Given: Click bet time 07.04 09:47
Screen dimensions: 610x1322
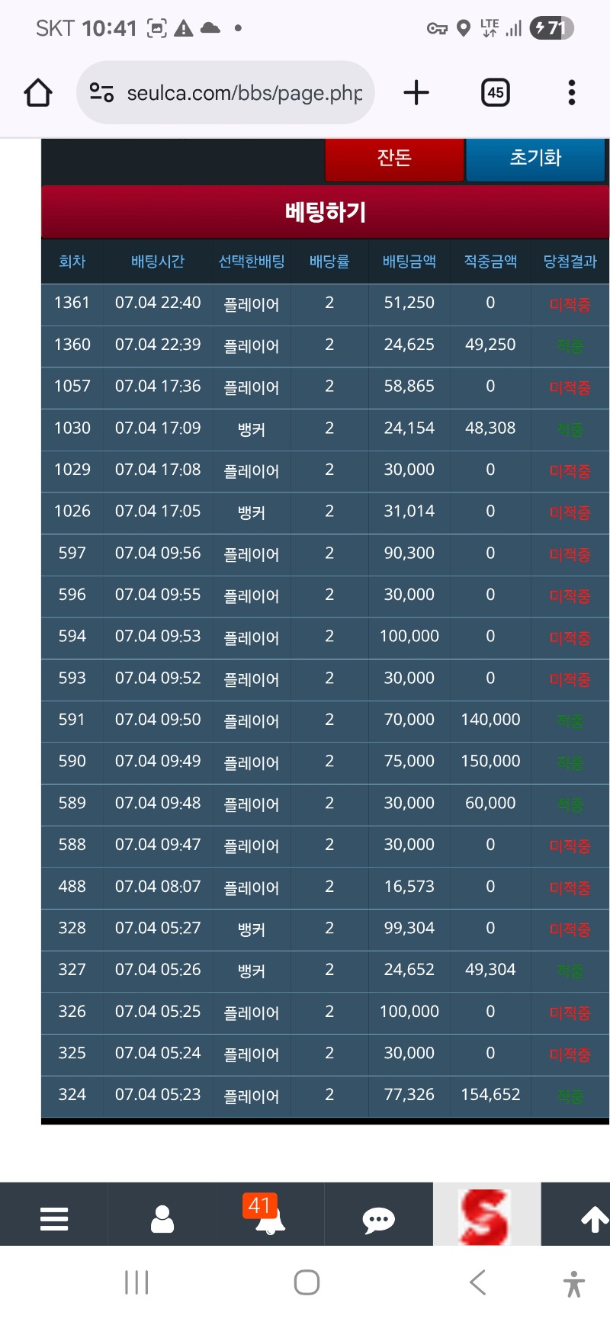Looking at the screenshot, I should click(158, 845).
